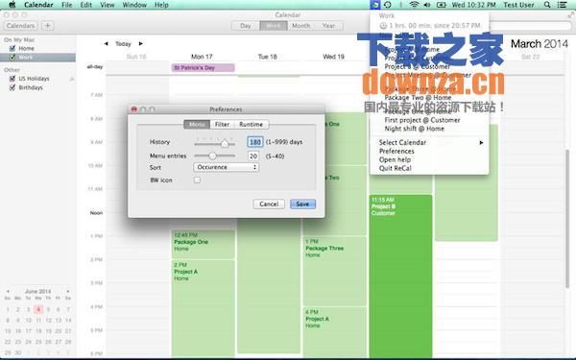The image size is (576, 360).
Task: Open the Window menu
Action: (134, 5)
